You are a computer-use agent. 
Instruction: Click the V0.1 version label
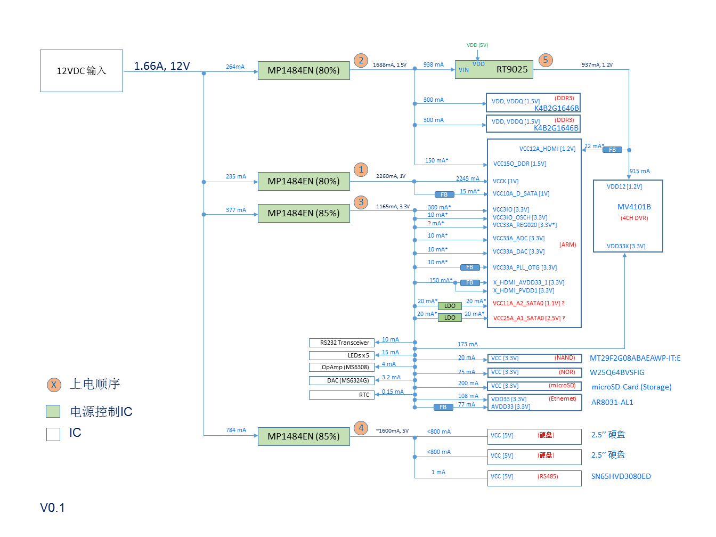[x=53, y=508]
